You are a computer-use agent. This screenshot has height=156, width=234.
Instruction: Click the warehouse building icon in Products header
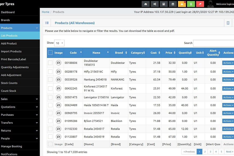(x=228, y=23)
